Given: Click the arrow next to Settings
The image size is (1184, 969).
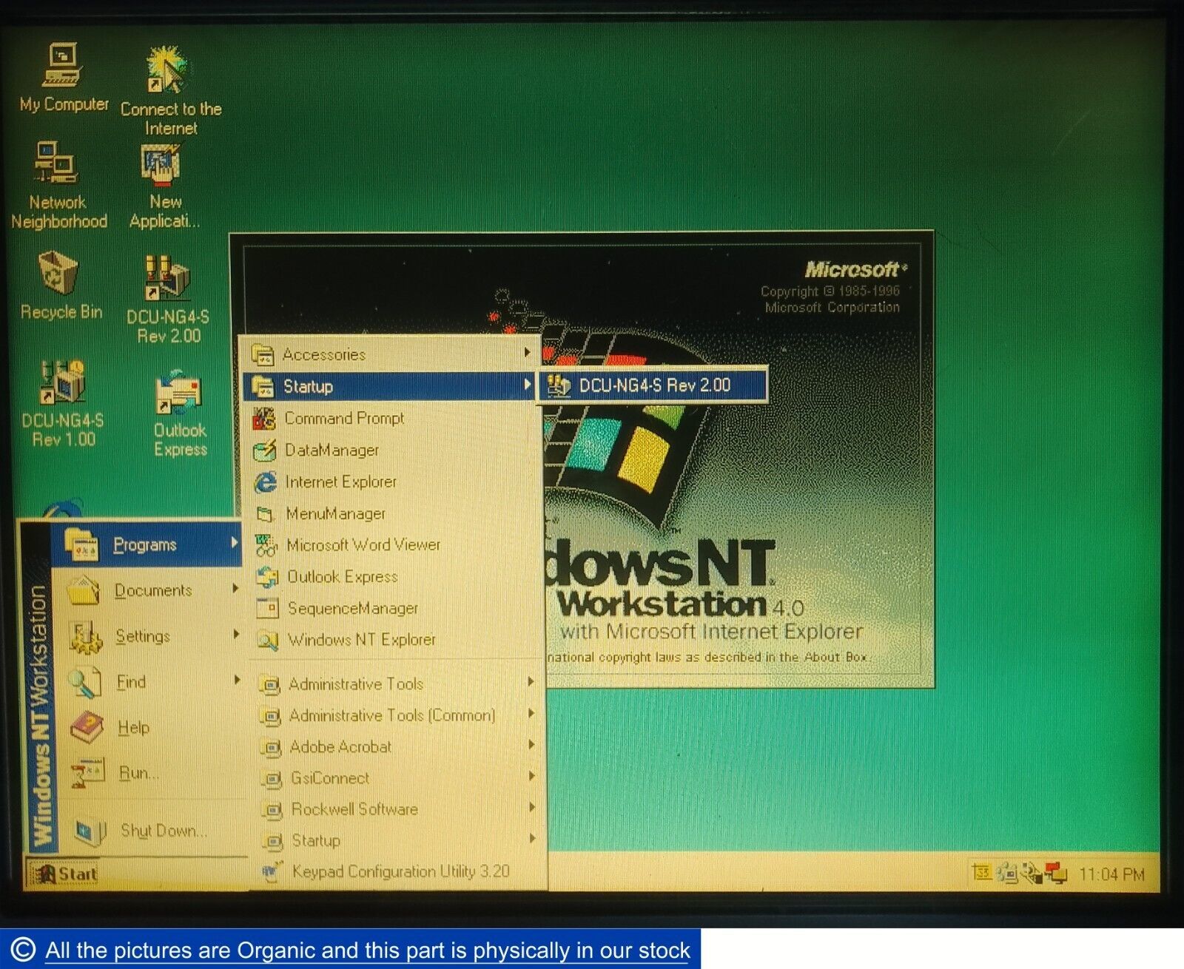Looking at the screenshot, I should tap(236, 634).
